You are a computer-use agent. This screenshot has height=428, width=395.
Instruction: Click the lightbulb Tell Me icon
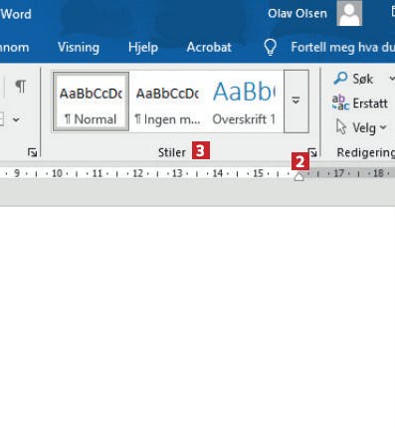(271, 47)
